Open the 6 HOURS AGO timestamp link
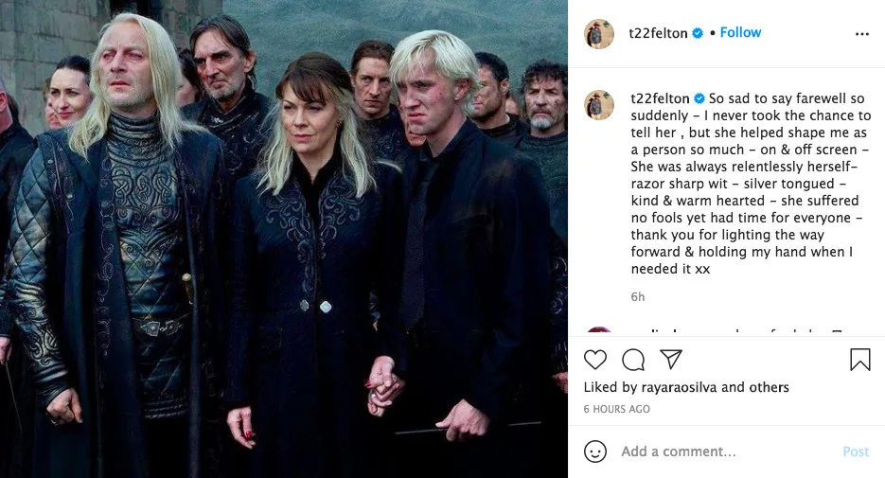The height and width of the screenshot is (478, 885). pyautogui.click(x=617, y=409)
